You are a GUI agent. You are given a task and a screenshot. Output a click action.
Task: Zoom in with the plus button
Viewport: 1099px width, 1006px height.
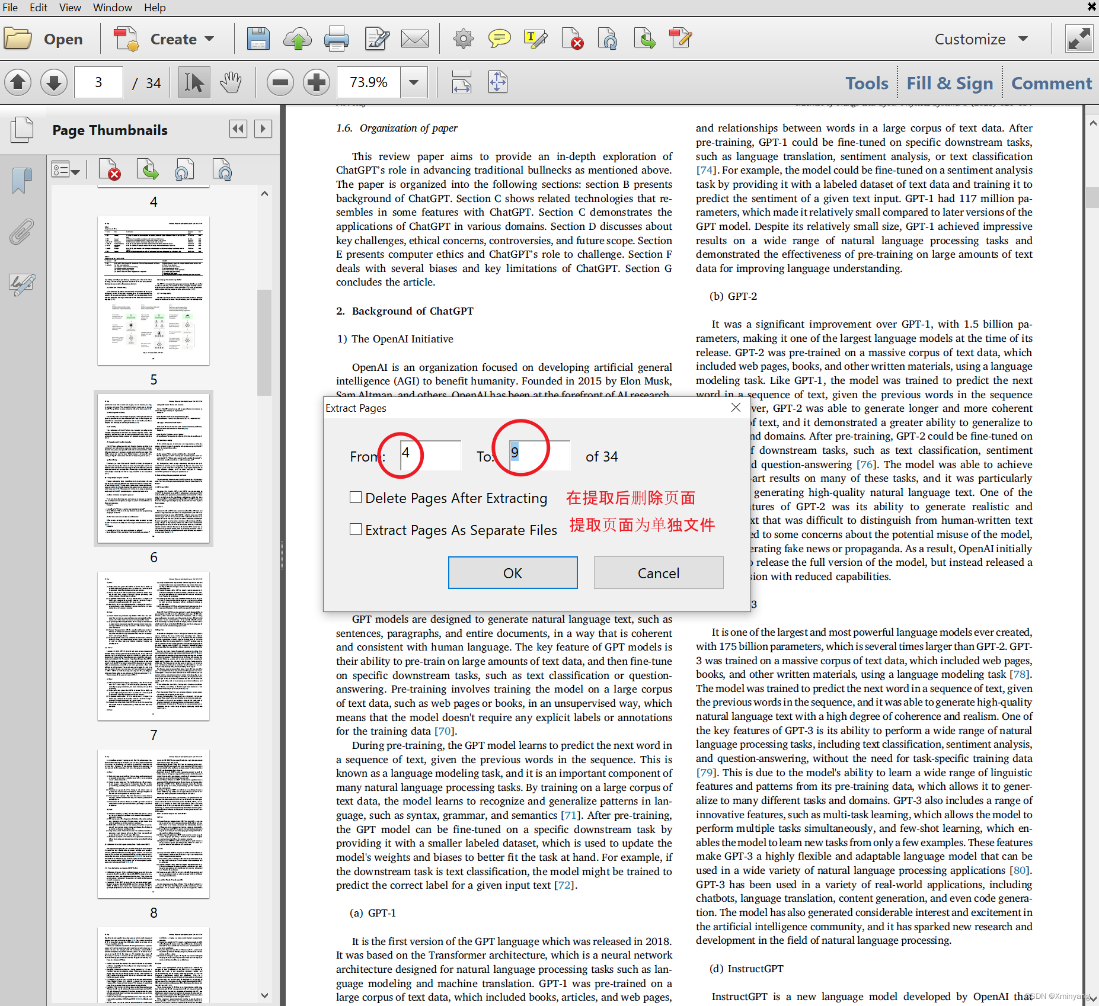pos(317,82)
